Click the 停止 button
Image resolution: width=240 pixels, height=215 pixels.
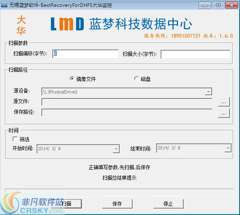(168, 204)
